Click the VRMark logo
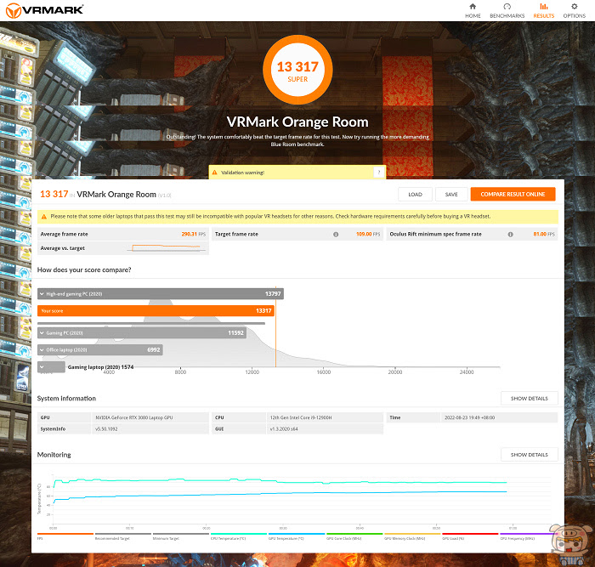 point(45,10)
